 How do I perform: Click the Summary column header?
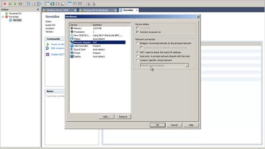coord(108,25)
